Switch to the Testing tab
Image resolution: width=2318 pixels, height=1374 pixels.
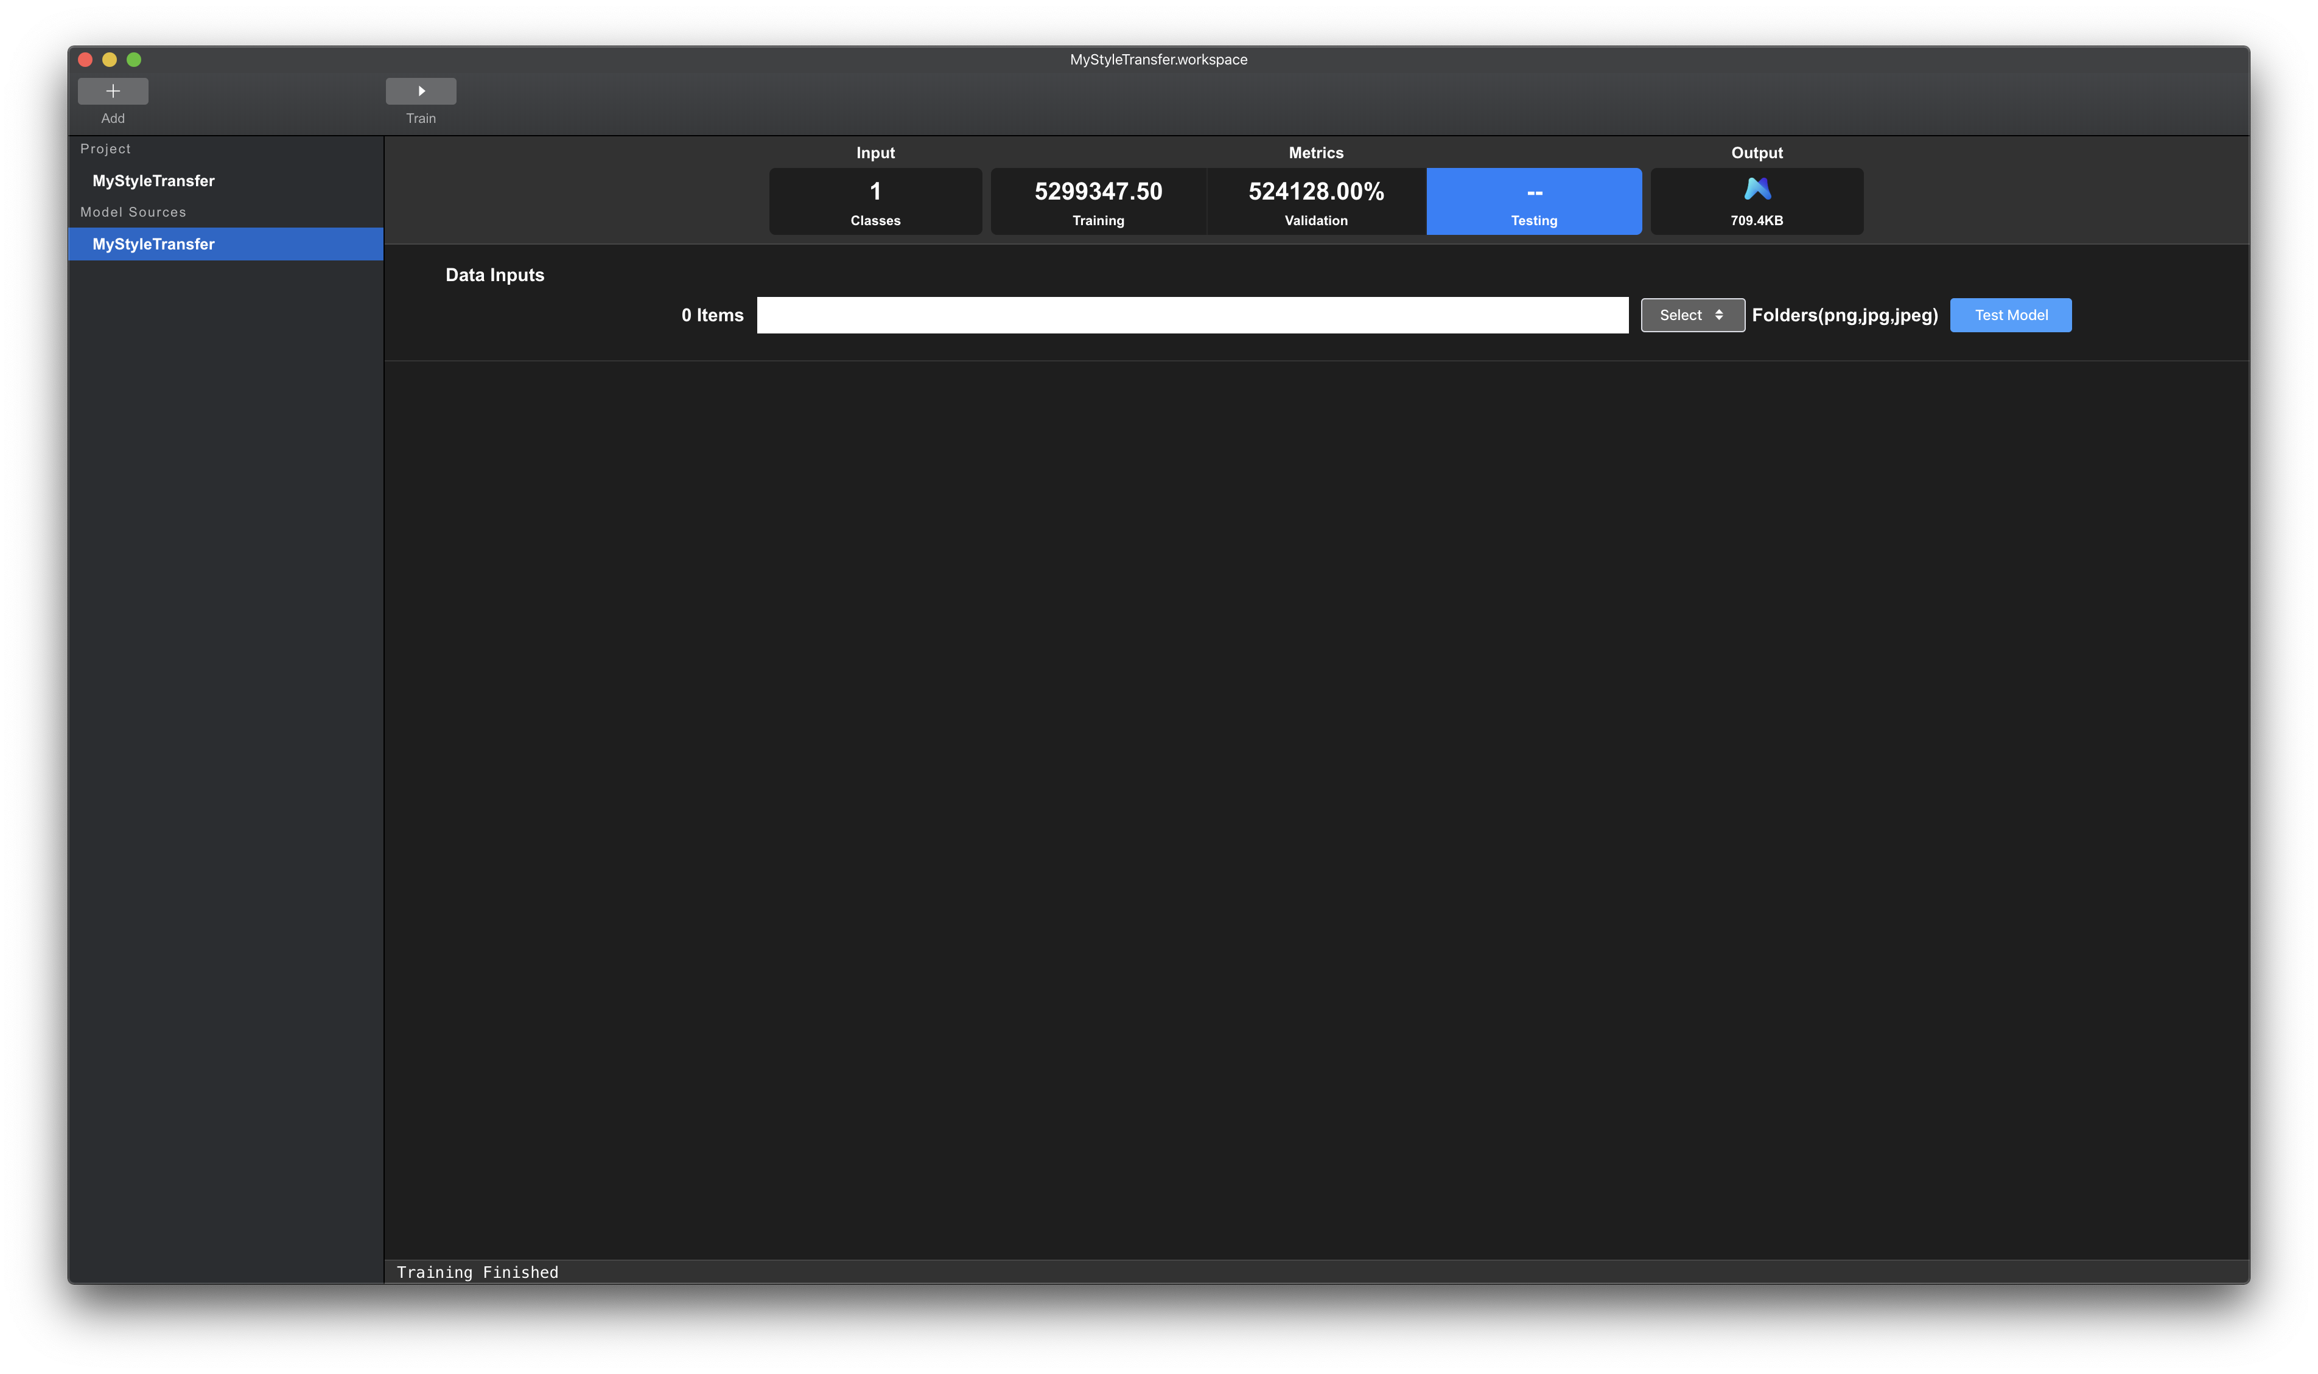point(1533,201)
